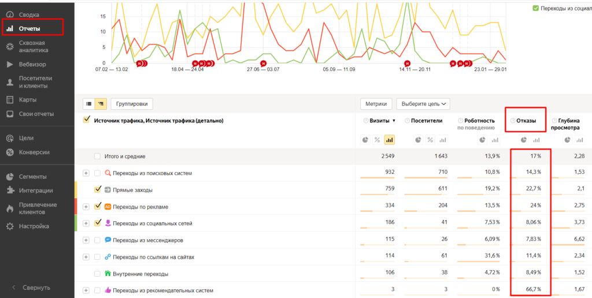Click red marker near 14.11 on chart timeline
This screenshot has height=298, width=592.
pos(407,64)
